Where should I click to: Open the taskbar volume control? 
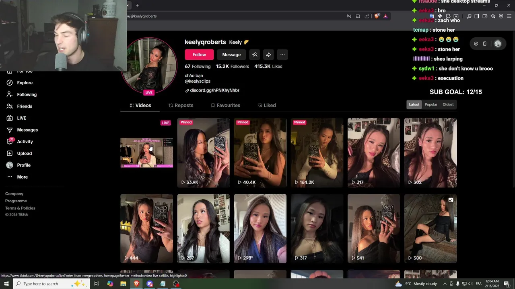pyautogui.click(x=470, y=284)
